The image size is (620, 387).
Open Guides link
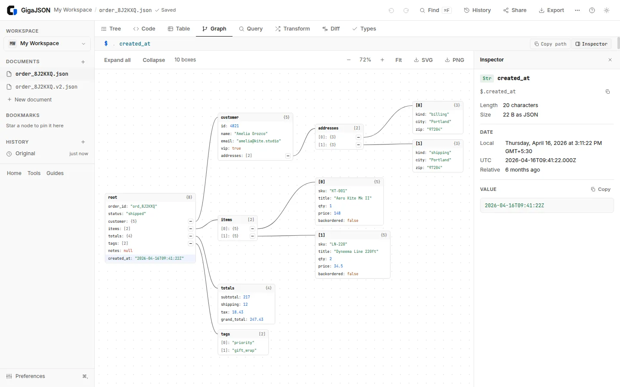55,173
